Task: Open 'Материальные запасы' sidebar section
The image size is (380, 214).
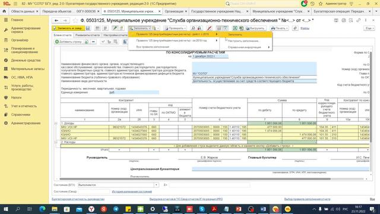Action: pyautogui.click(x=28, y=69)
